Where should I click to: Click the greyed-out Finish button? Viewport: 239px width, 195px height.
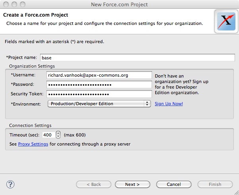tap(215, 184)
